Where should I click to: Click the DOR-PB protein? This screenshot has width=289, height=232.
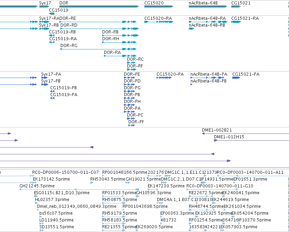(129, 98)
